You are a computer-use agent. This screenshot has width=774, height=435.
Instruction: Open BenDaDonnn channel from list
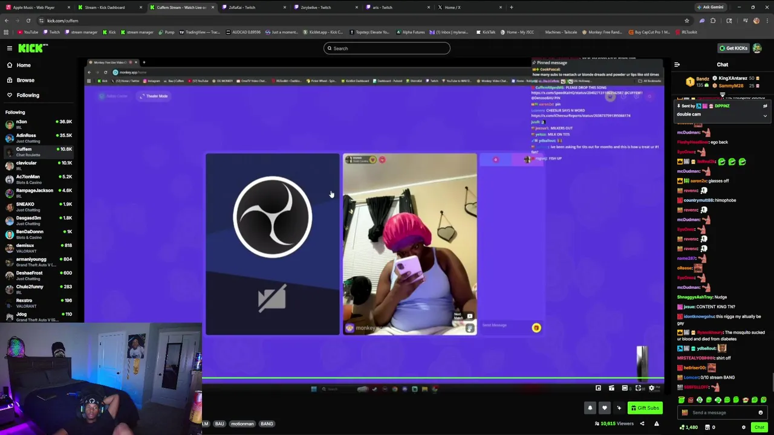39,234
